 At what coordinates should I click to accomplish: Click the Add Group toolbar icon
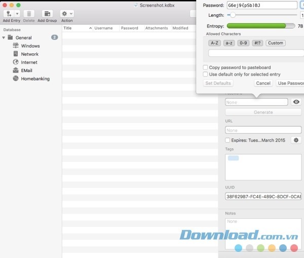click(47, 13)
